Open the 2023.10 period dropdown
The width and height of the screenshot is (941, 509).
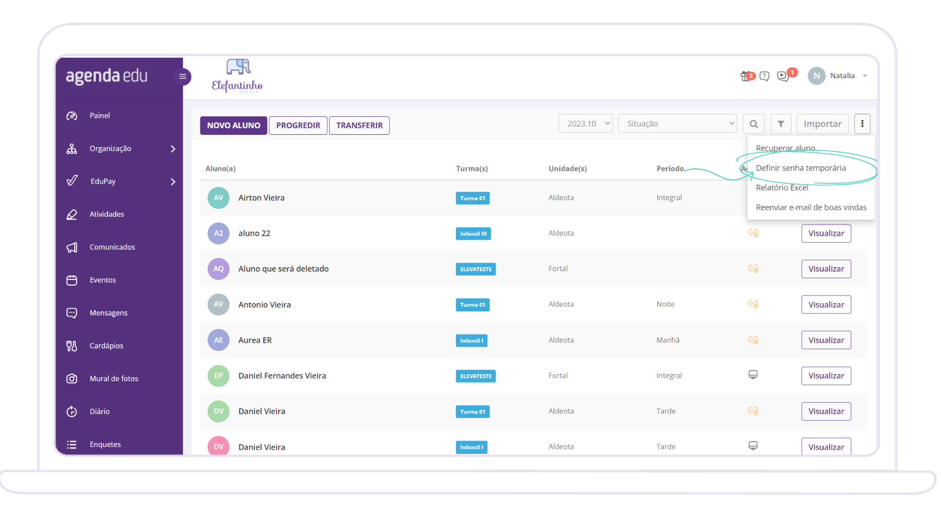pyautogui.click(x=586, y=124)
